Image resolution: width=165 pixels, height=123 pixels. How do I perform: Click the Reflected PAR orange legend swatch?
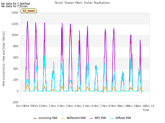[63, 118]
